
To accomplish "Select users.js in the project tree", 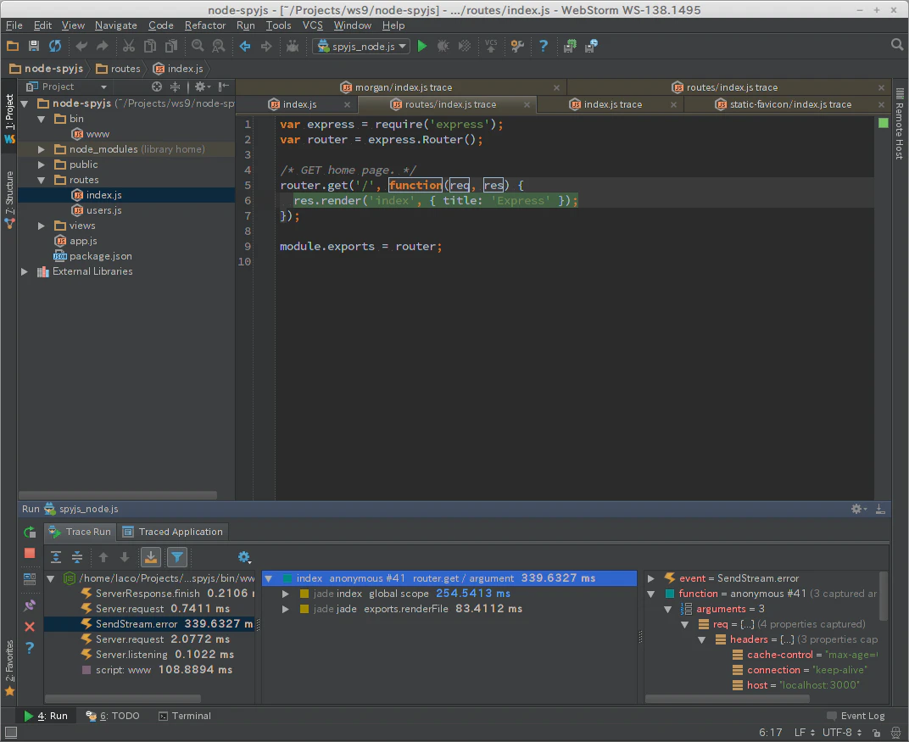I will tap(103, 210).
